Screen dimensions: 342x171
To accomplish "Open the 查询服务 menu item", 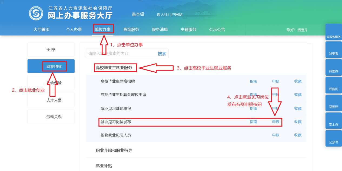I will coord(131,30).
